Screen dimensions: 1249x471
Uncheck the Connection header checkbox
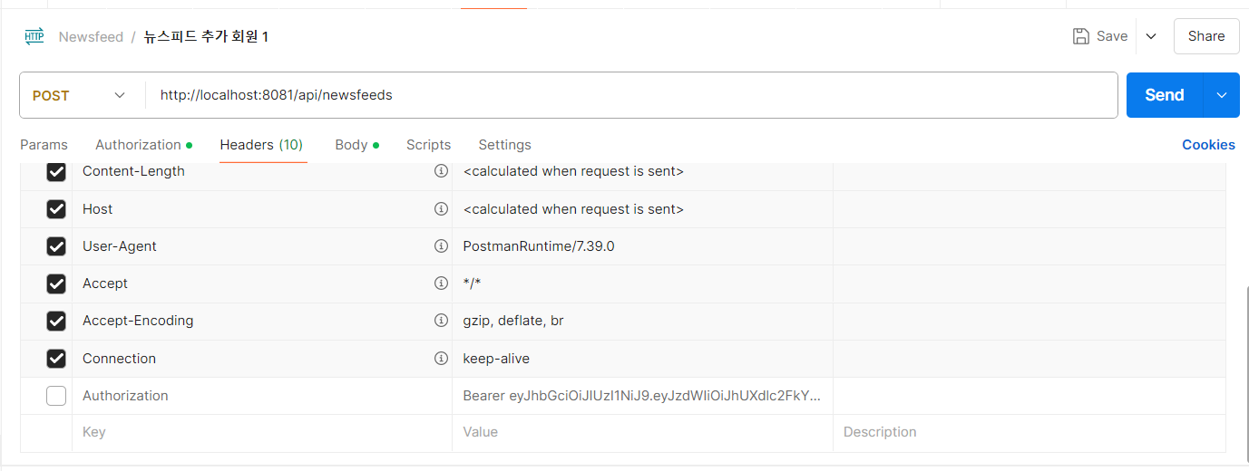click(x=56, y=359)
